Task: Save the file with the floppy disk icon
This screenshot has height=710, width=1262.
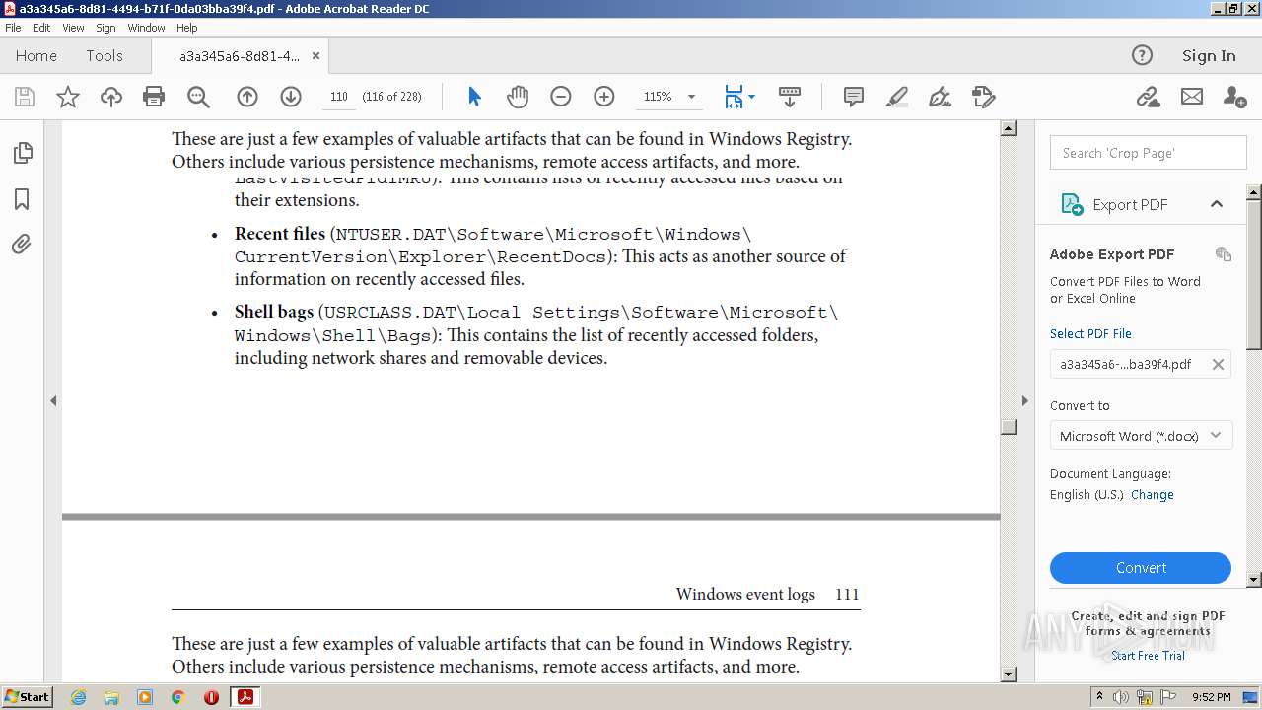Action: 25,97
